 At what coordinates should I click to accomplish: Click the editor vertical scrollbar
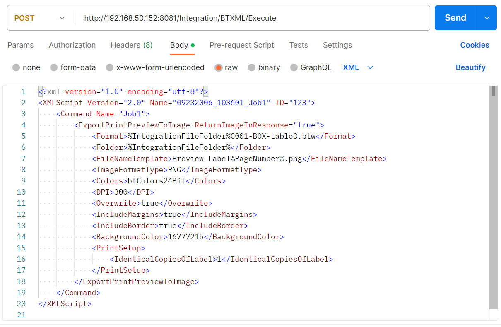[493, 199]
